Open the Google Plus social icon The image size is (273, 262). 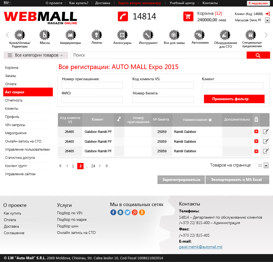click(135, 212)
